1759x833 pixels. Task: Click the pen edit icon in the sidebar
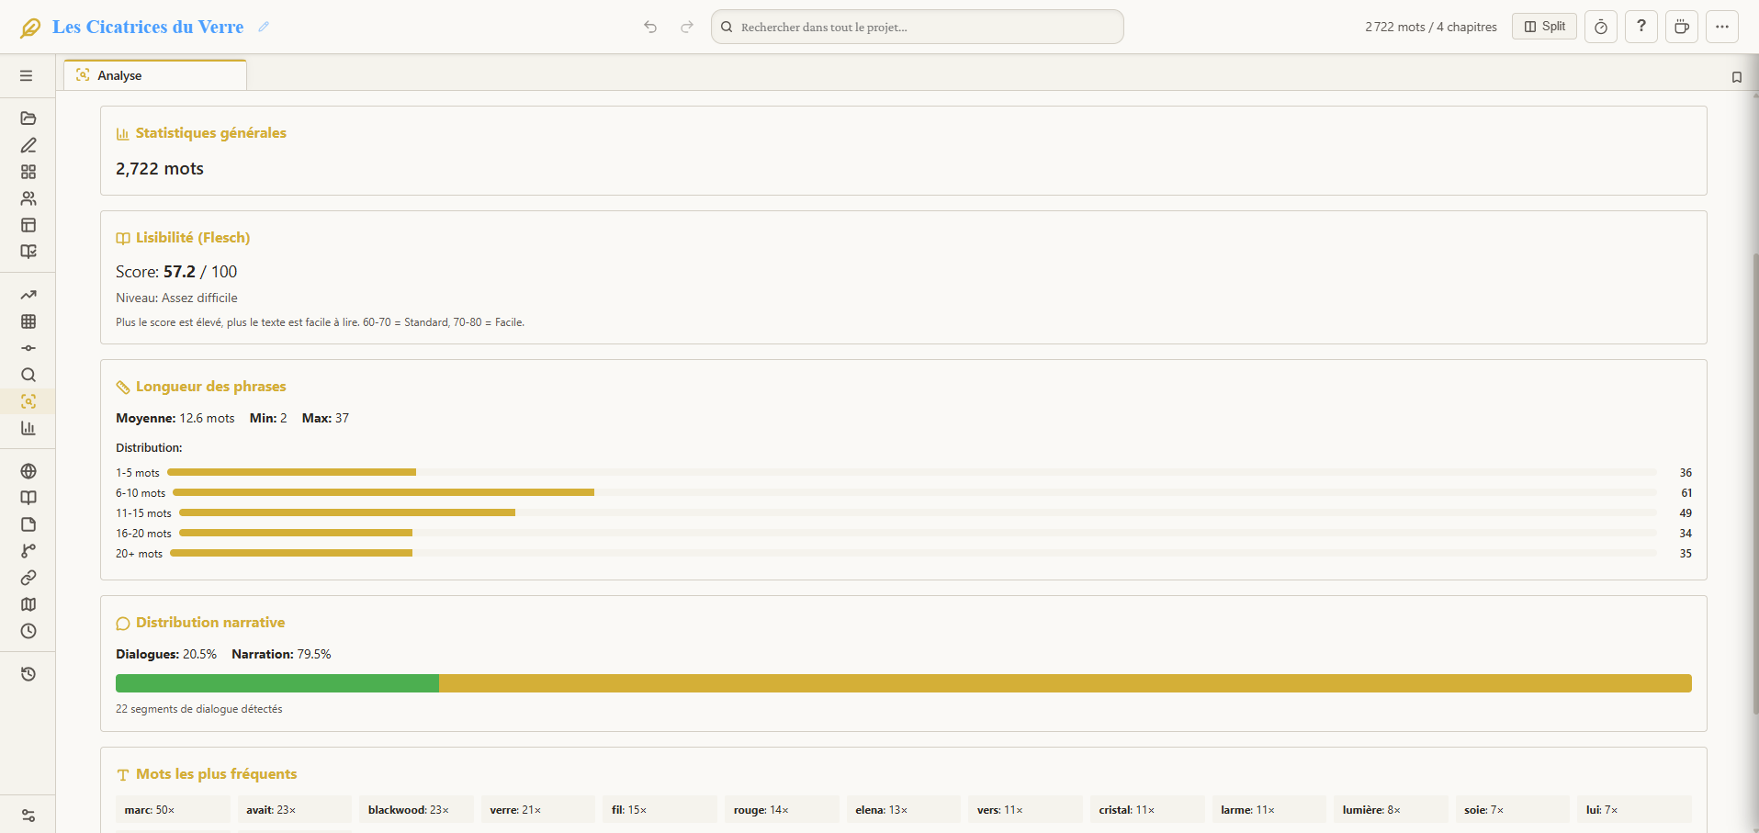coord(28,145)
